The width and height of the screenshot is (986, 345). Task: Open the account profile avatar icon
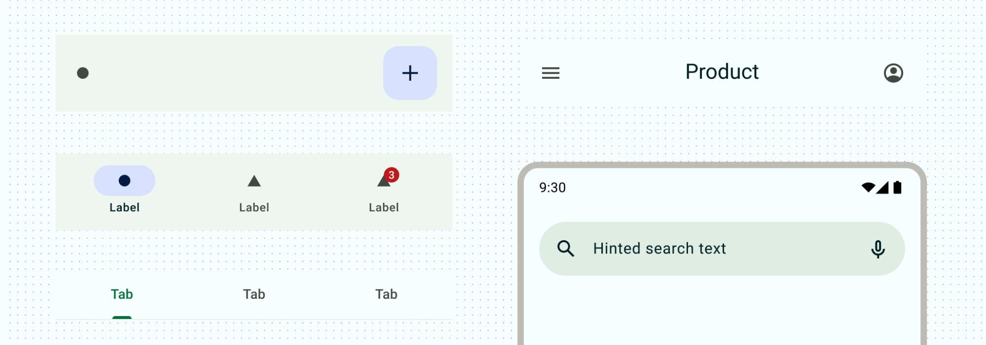click(893, 73)
